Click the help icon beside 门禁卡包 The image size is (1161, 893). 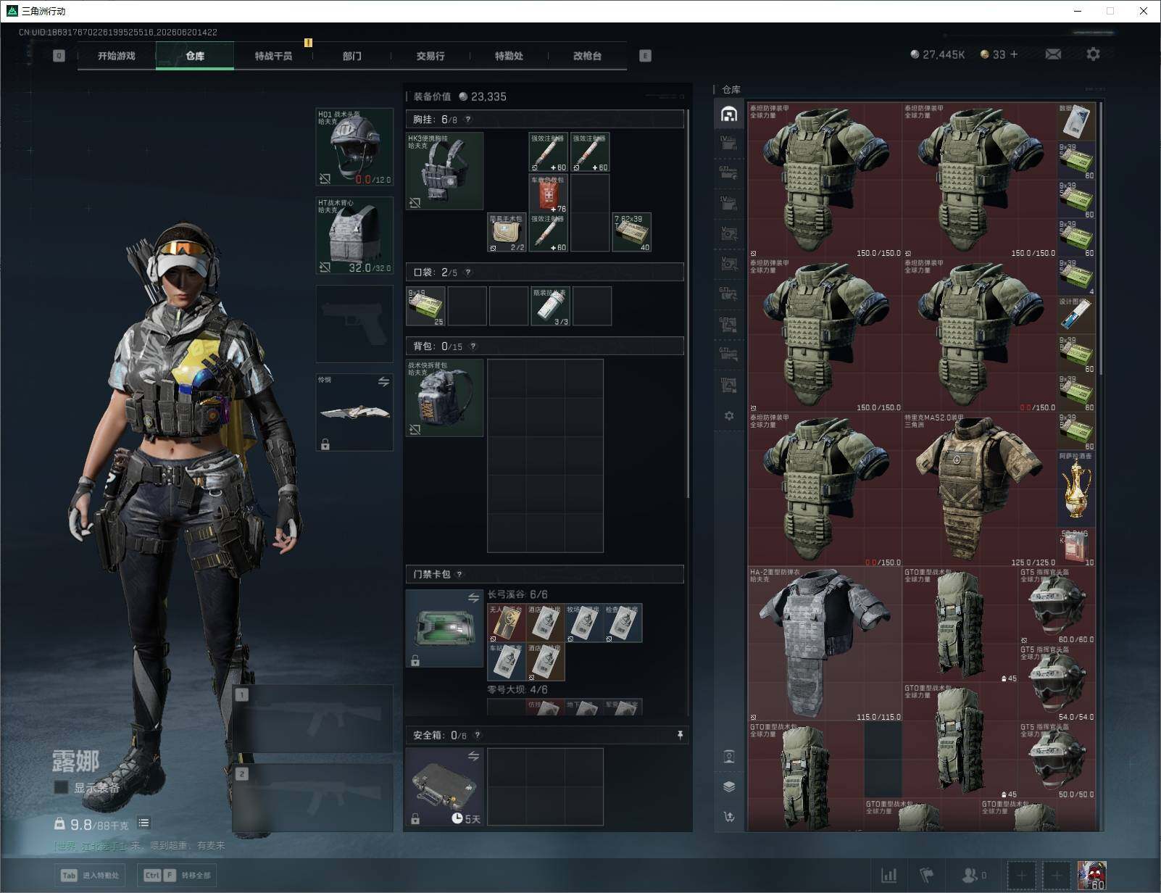(459, 575)
